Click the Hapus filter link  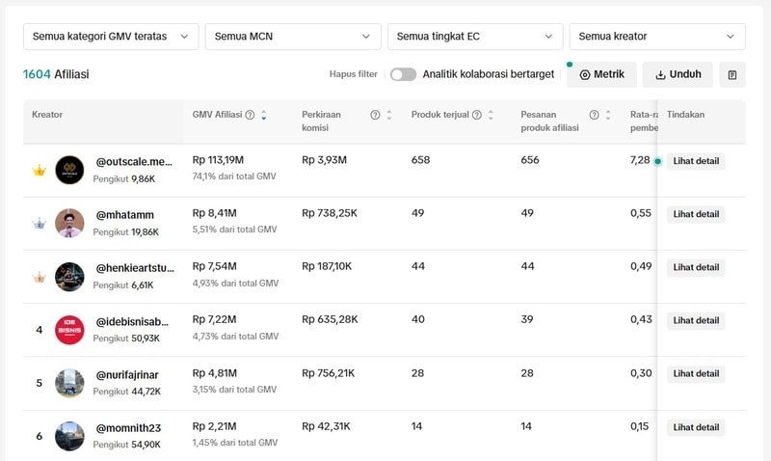(353, 74)
